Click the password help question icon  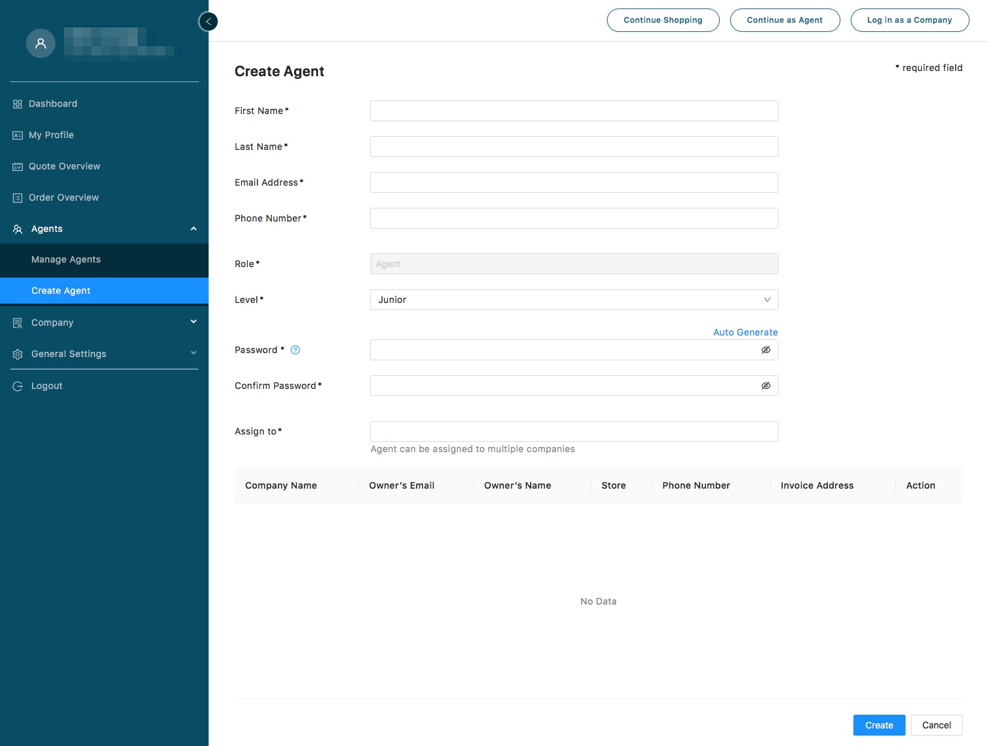click(295, 350)
